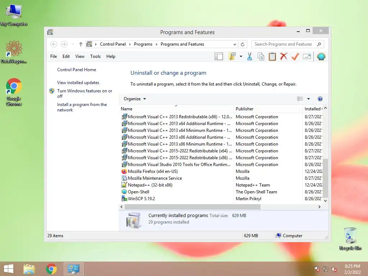The image size is (368, 276).
Task: Open the Help menu
Action: 111,56
